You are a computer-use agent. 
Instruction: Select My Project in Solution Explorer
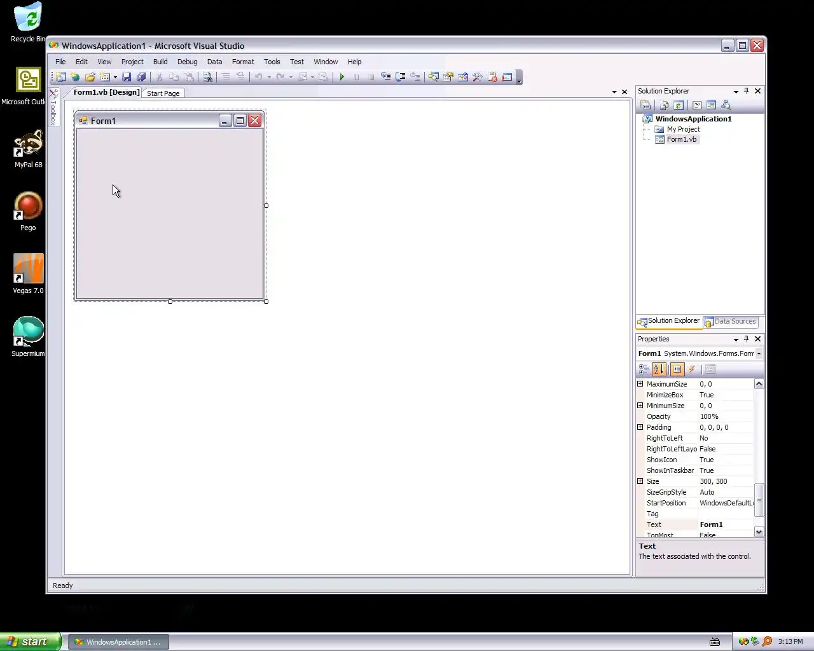pyautogui.click(x=683, y=129)
